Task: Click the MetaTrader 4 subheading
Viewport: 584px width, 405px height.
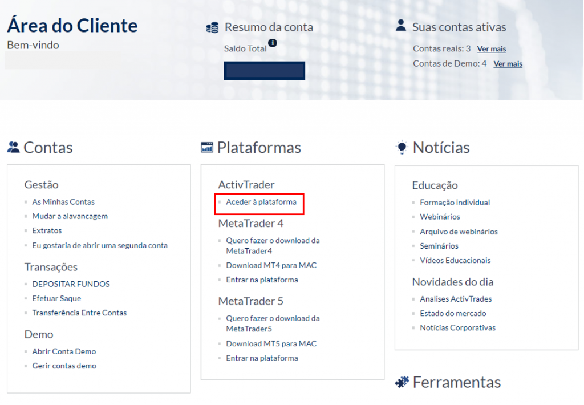Action: [x=251, y=224]
